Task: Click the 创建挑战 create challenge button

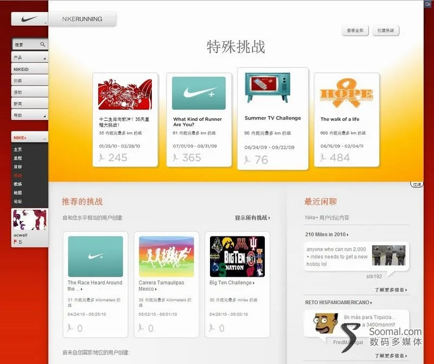Action: [x=386, y=30]
